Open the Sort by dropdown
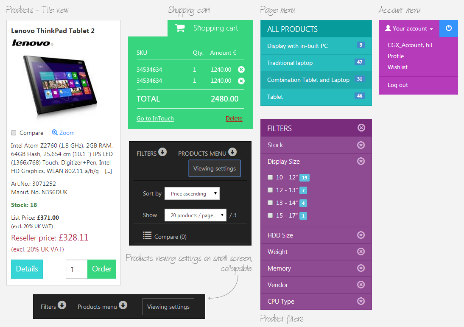The width and height of the screenshot is (464, 327). click(x=192, y=193)
